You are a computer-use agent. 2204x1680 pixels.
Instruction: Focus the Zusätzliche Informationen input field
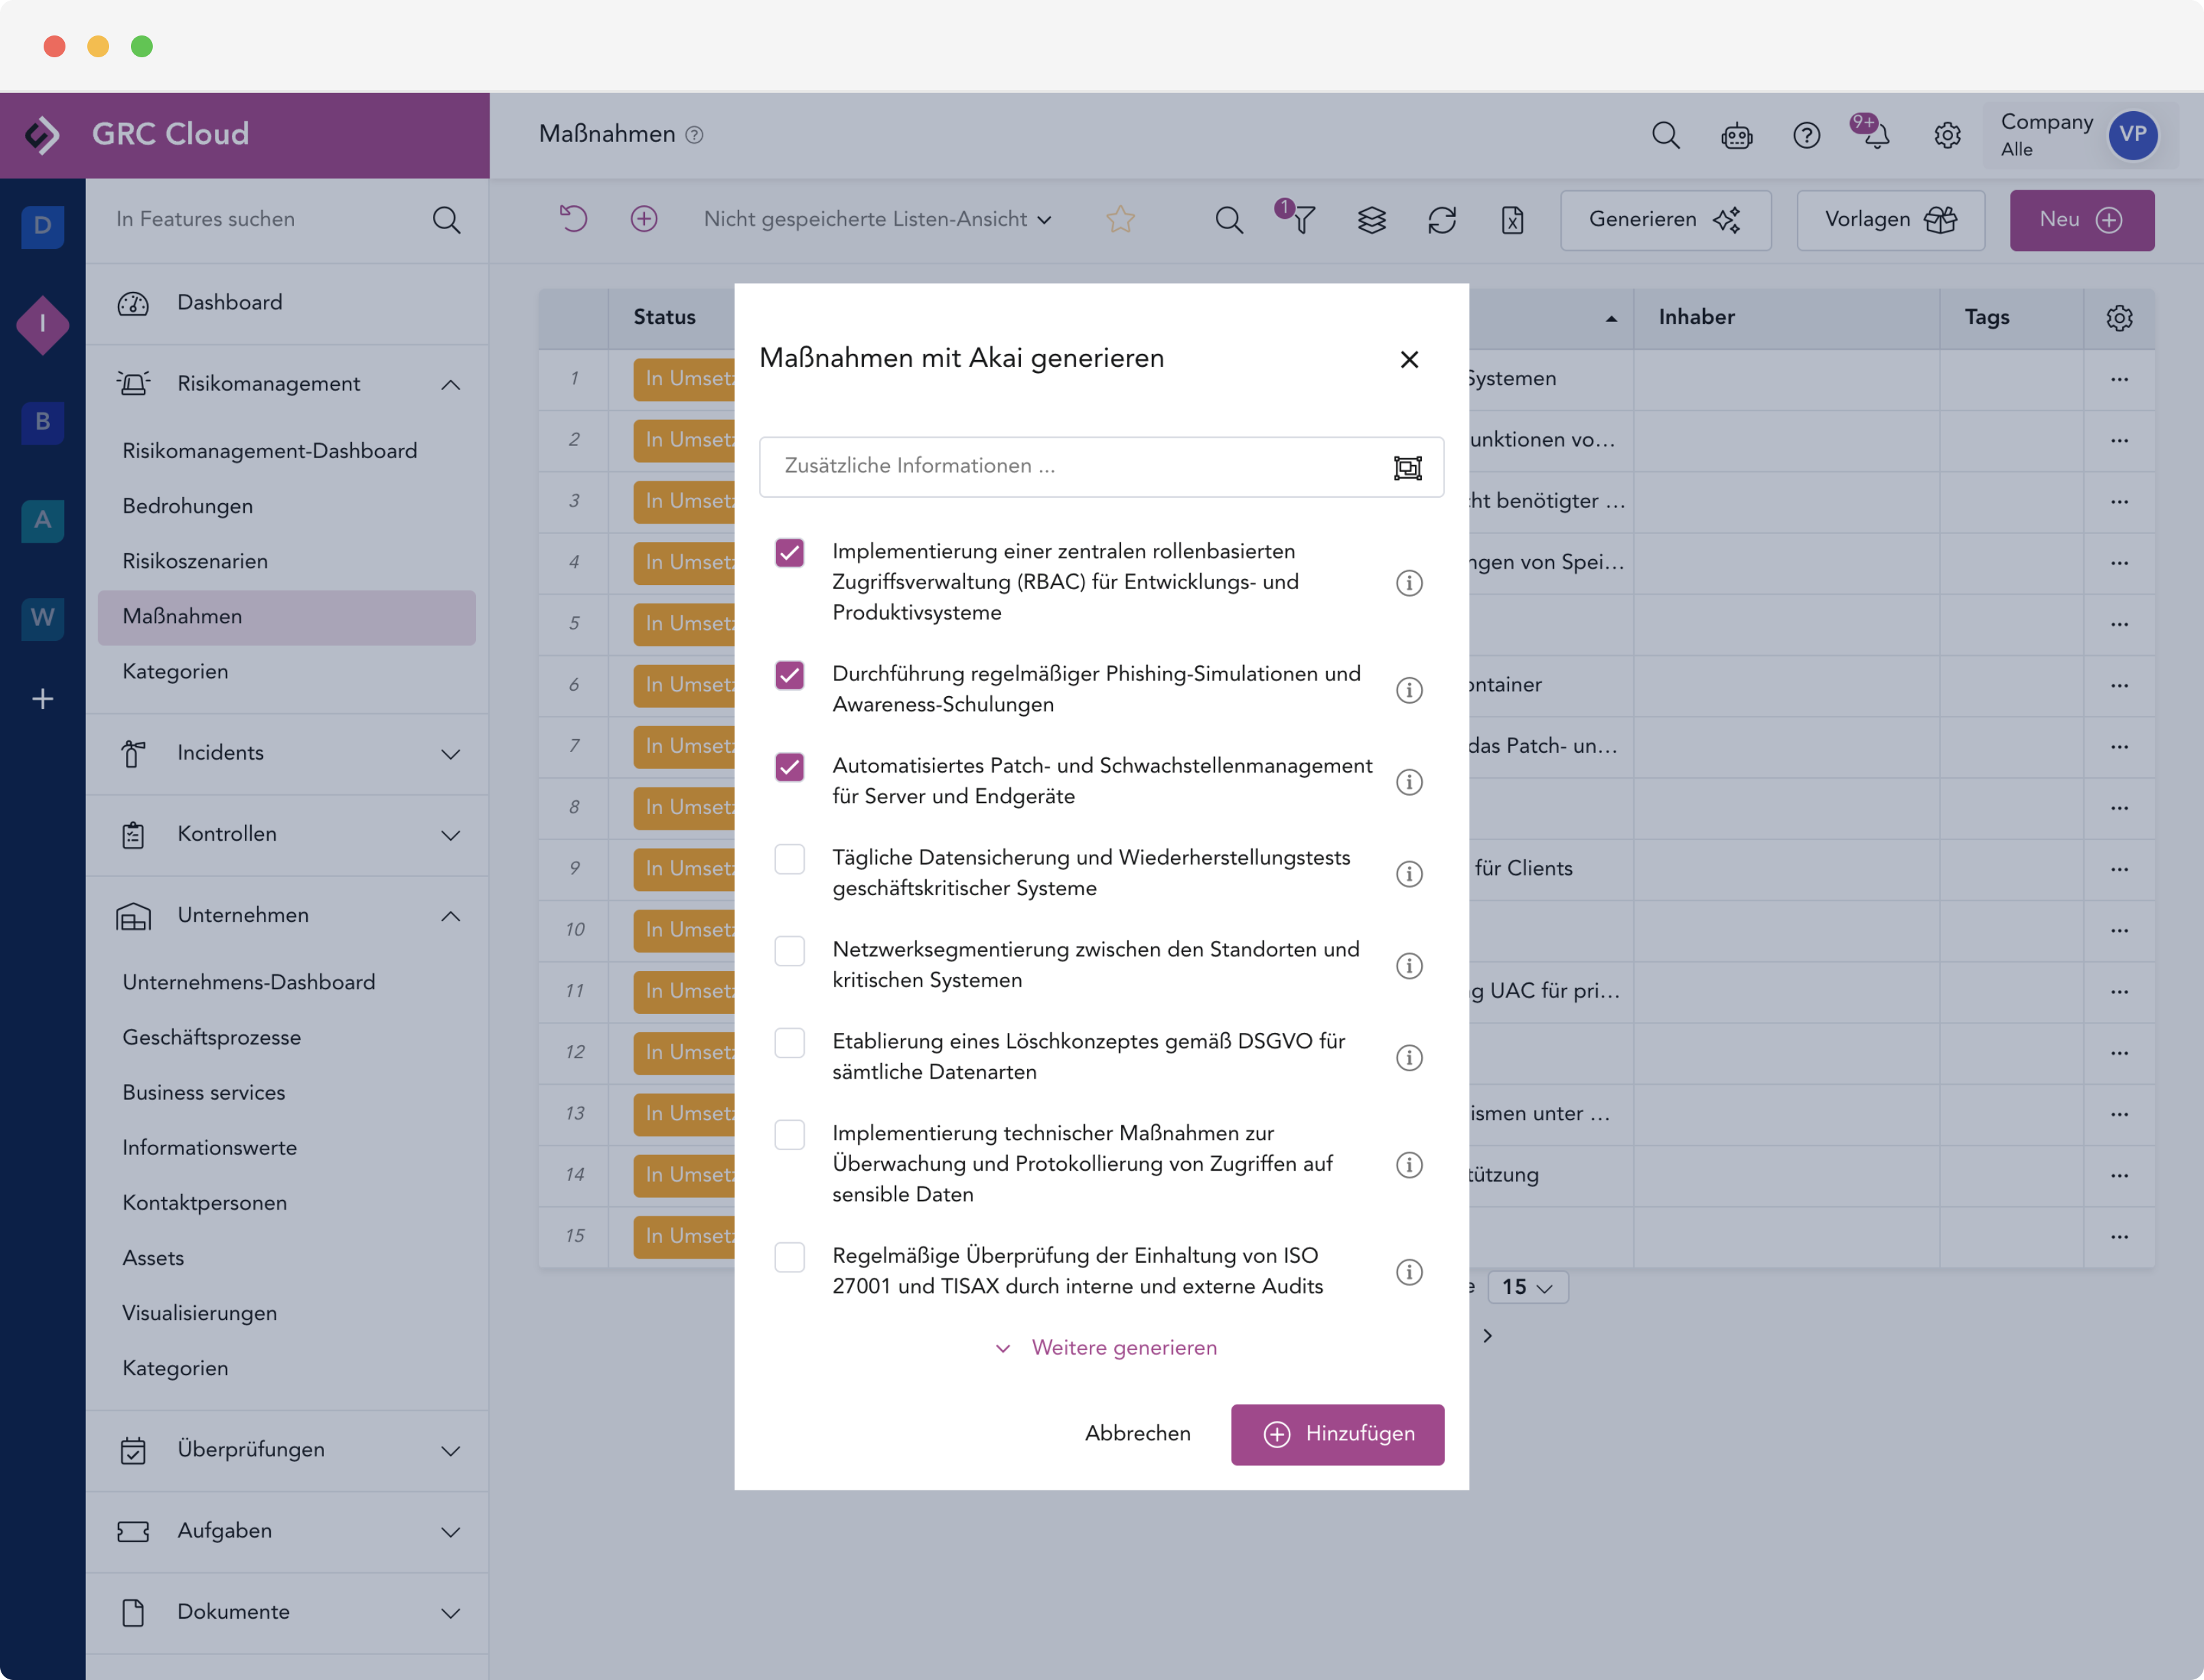click(1070, 466)
